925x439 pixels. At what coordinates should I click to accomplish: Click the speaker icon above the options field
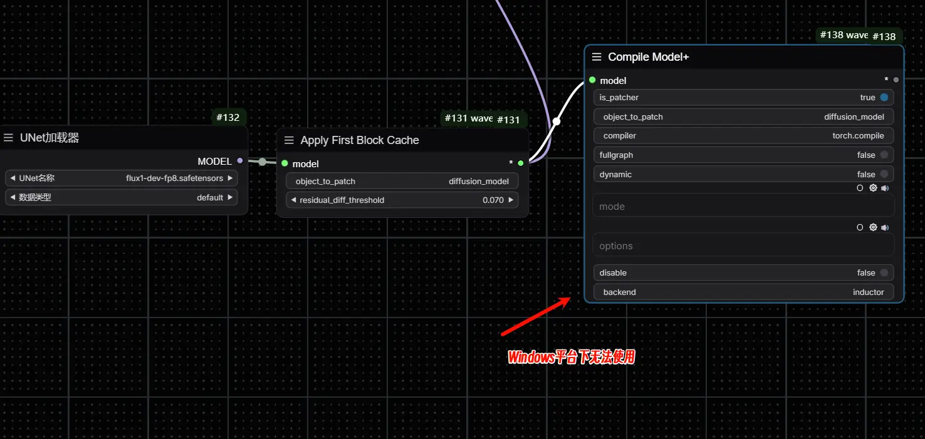[x=885, y=227]
